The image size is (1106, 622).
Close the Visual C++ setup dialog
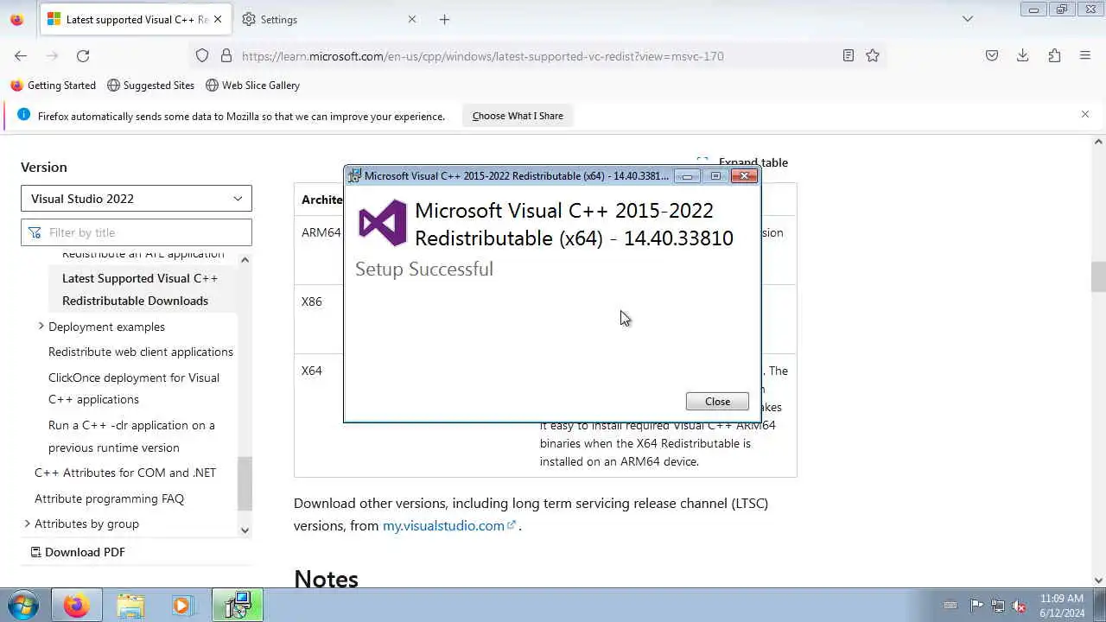pos(717,401)
